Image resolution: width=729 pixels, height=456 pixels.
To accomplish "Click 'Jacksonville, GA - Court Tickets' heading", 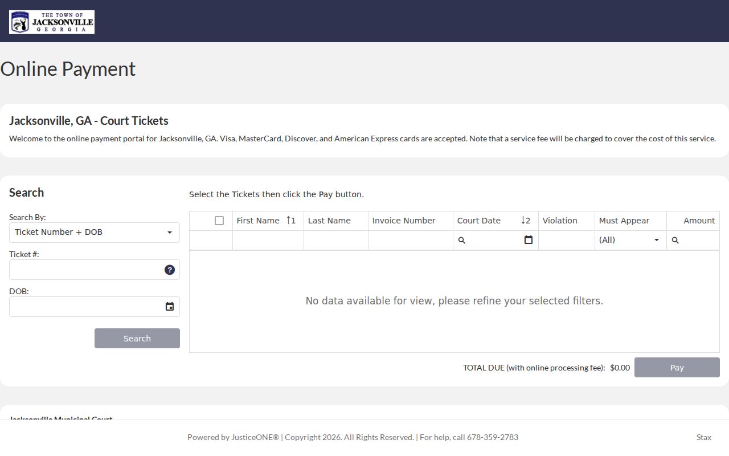I will 89,121.
